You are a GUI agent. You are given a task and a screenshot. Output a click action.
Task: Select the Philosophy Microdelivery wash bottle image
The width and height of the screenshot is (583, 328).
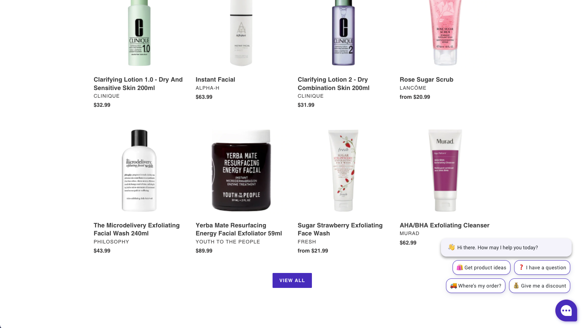(x=139, y=170)
